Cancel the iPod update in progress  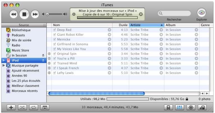click(x=141, y=14)
